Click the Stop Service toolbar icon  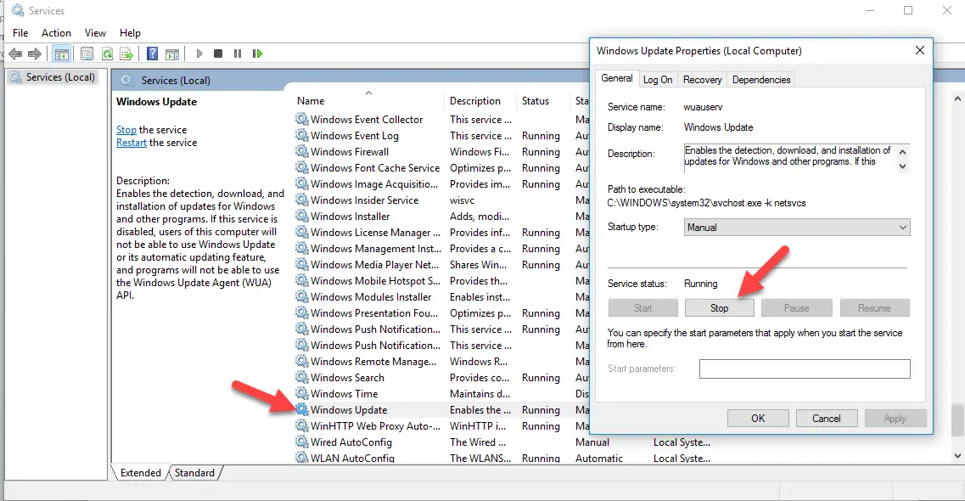point(218,53)
